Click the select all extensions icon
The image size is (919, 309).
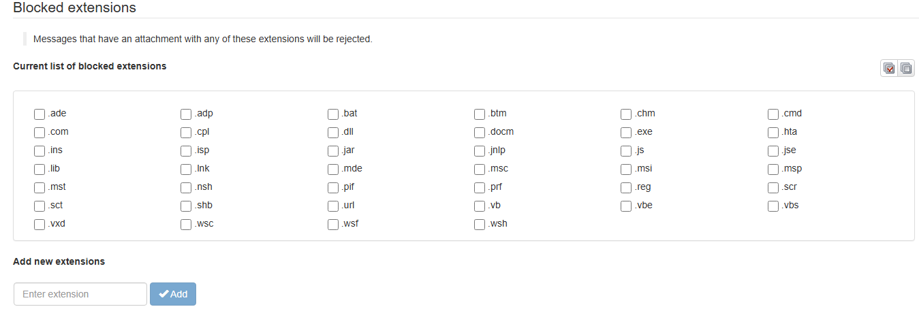click(889, 68)
